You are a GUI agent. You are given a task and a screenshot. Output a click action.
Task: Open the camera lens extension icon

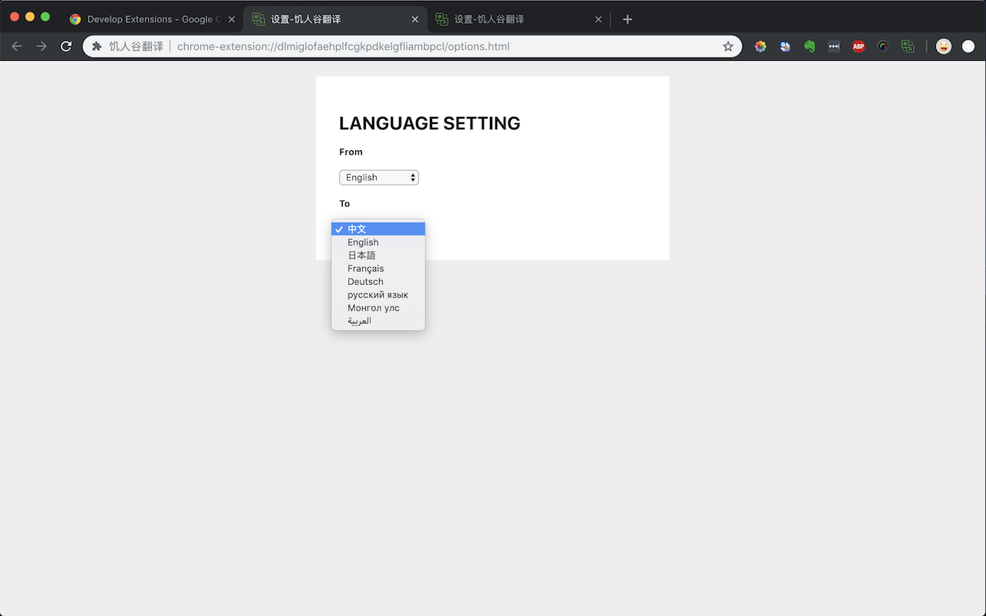click(883, 46)
